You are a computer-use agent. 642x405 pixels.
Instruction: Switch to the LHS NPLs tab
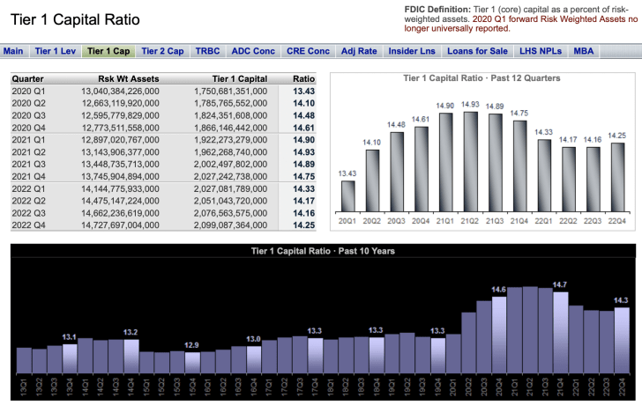tap(539, 51)
